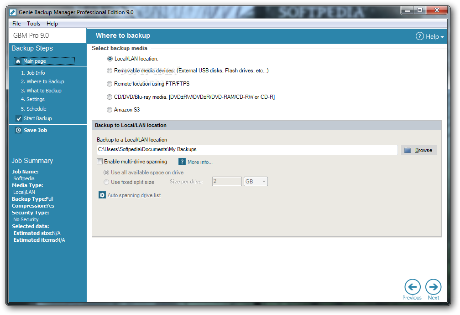
Task: Open the Help menu in menu bar
Action: point(52,23)
